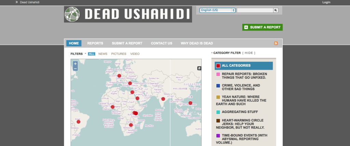This screenshot has width=350, height=146.
Task: Click the Dead Ushahidi globe logo
Action: coord(73,14)
